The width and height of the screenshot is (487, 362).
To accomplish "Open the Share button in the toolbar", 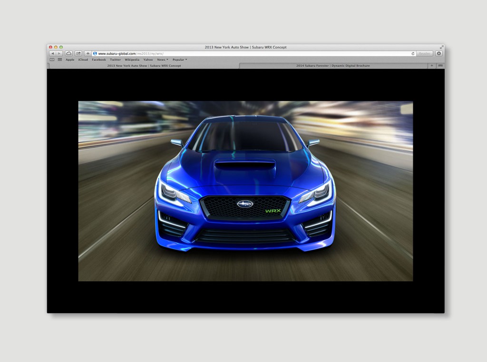I will coord(78,54).
